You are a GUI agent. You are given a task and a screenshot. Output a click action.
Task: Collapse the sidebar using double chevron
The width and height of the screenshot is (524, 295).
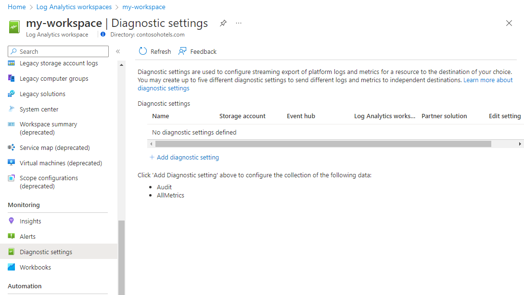pyautogui.click(x=118, y=51)
